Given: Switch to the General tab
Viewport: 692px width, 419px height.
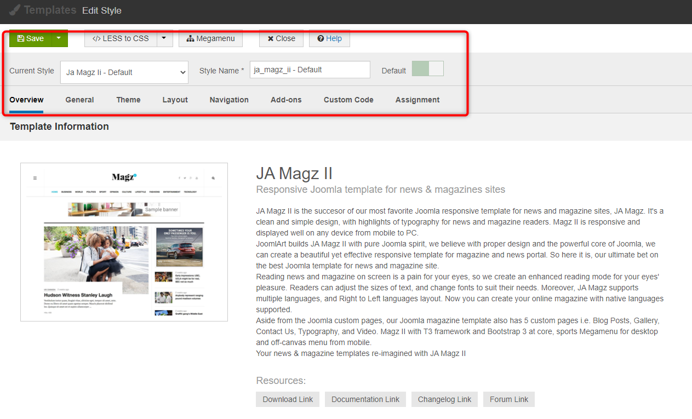Looking at the screenshot, I should pyautogui.click(x=79, y=100).
